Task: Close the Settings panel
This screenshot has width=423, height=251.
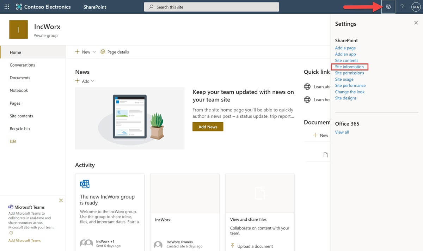Action: 416,23
